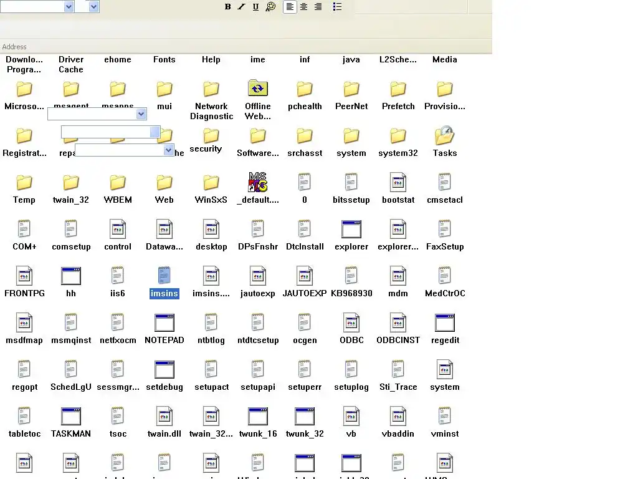Screen dimensions: 638x479
Task: Select the PeerNet folder icon
Action: pos(351,89)
